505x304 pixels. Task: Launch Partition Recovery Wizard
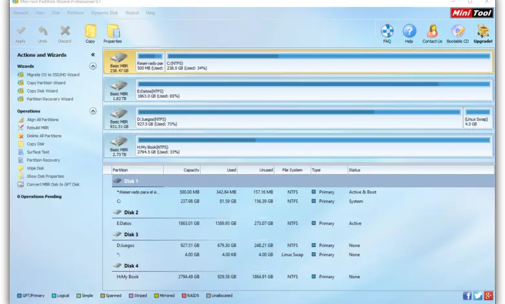tap(50, 99)
